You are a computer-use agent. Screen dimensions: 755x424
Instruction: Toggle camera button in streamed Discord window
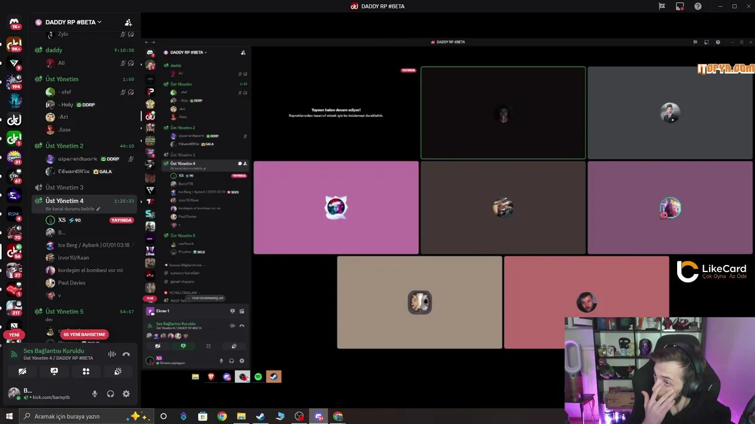(x=157, y=346)
